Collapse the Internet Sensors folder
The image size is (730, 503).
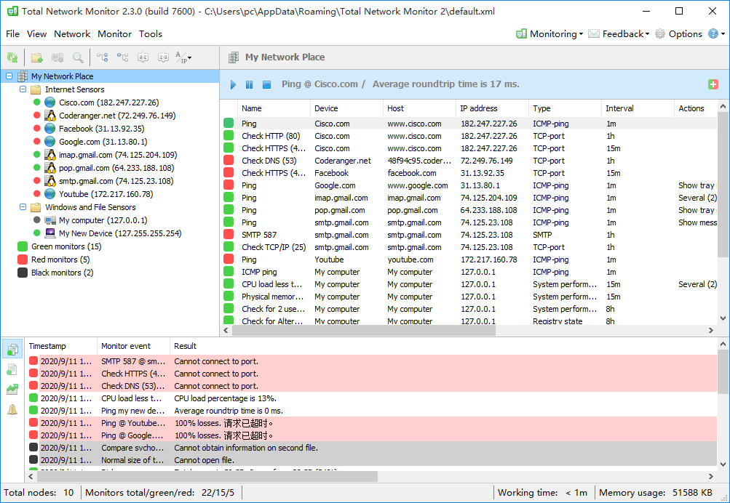pyautogui.click(x=23, y=89)
